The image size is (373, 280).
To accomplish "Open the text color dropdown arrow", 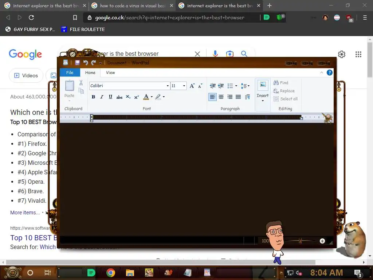I will [x=152, y=97].
